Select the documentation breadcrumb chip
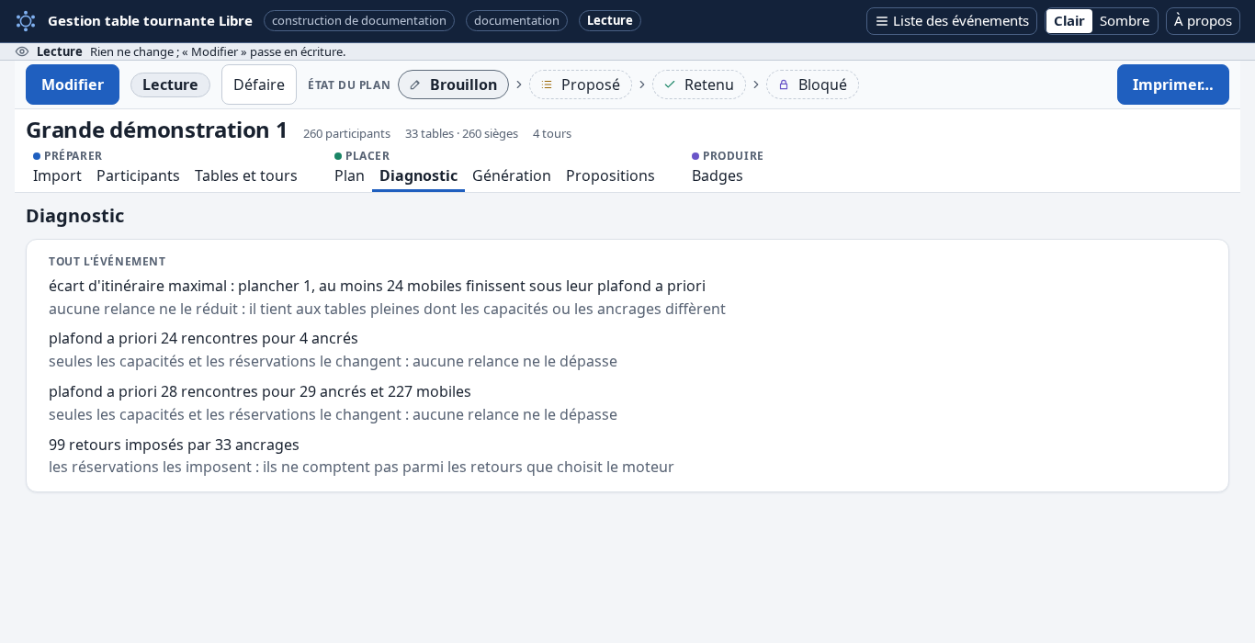The width and height of the screenshot is (1255, 643). click(516, 20)
